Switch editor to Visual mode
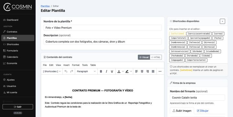 tap(144, 57)
